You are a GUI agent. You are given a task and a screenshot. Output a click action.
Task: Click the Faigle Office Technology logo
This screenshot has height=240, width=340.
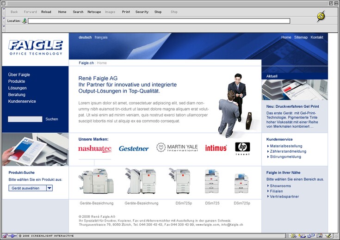pos(36,48)
